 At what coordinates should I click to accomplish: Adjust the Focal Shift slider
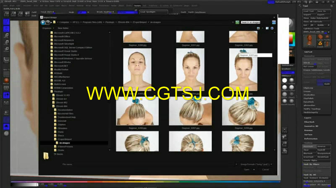54,12
